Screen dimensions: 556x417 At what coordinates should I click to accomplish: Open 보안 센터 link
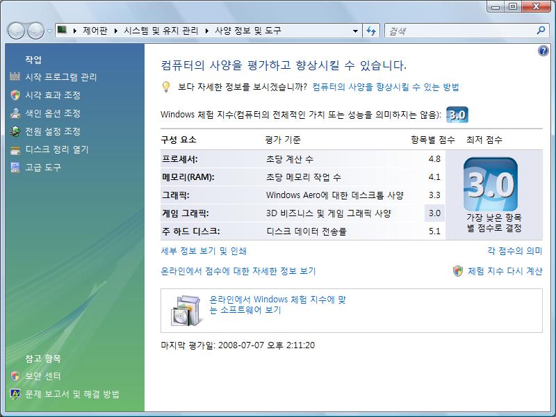tap(43, 376)
